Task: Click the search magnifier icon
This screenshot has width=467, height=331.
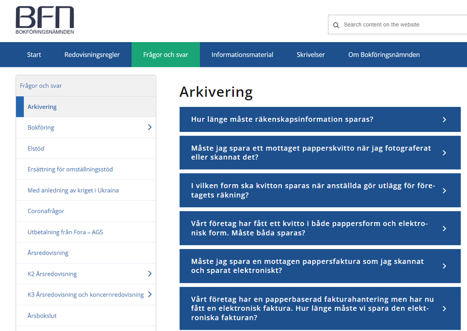Action: tap(336, 25)
